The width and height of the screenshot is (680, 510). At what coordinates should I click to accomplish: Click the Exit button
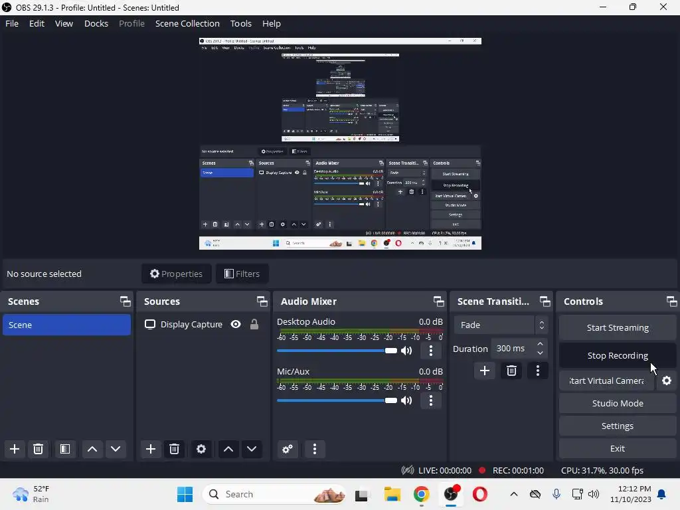[x=618, y=448]
